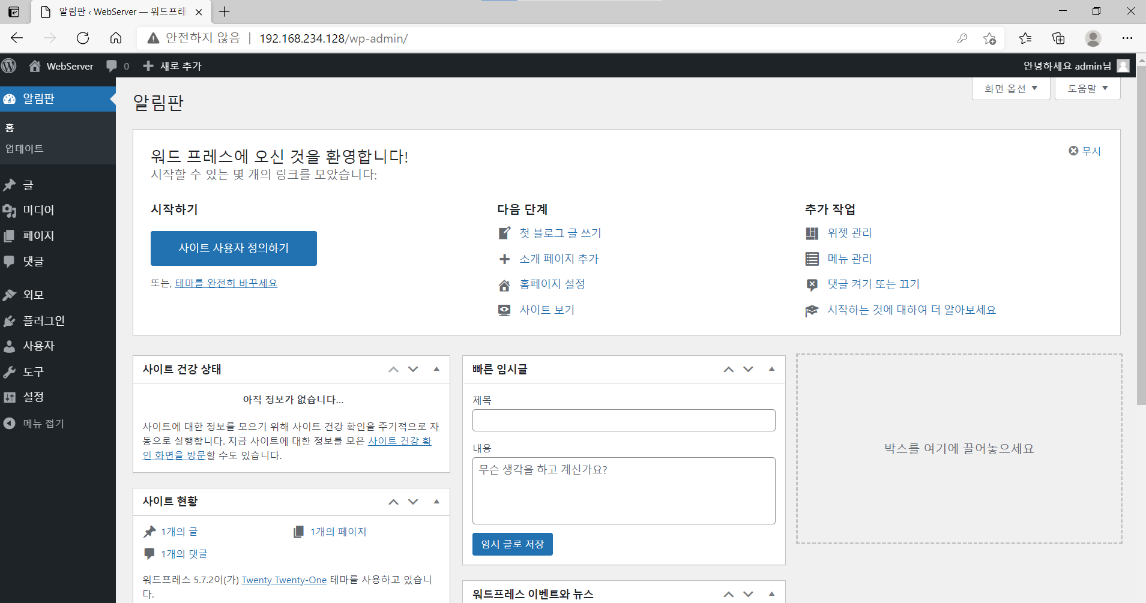Go to browser home page icon
This screenshot has height=603, width=1146.
click(116, 38)
